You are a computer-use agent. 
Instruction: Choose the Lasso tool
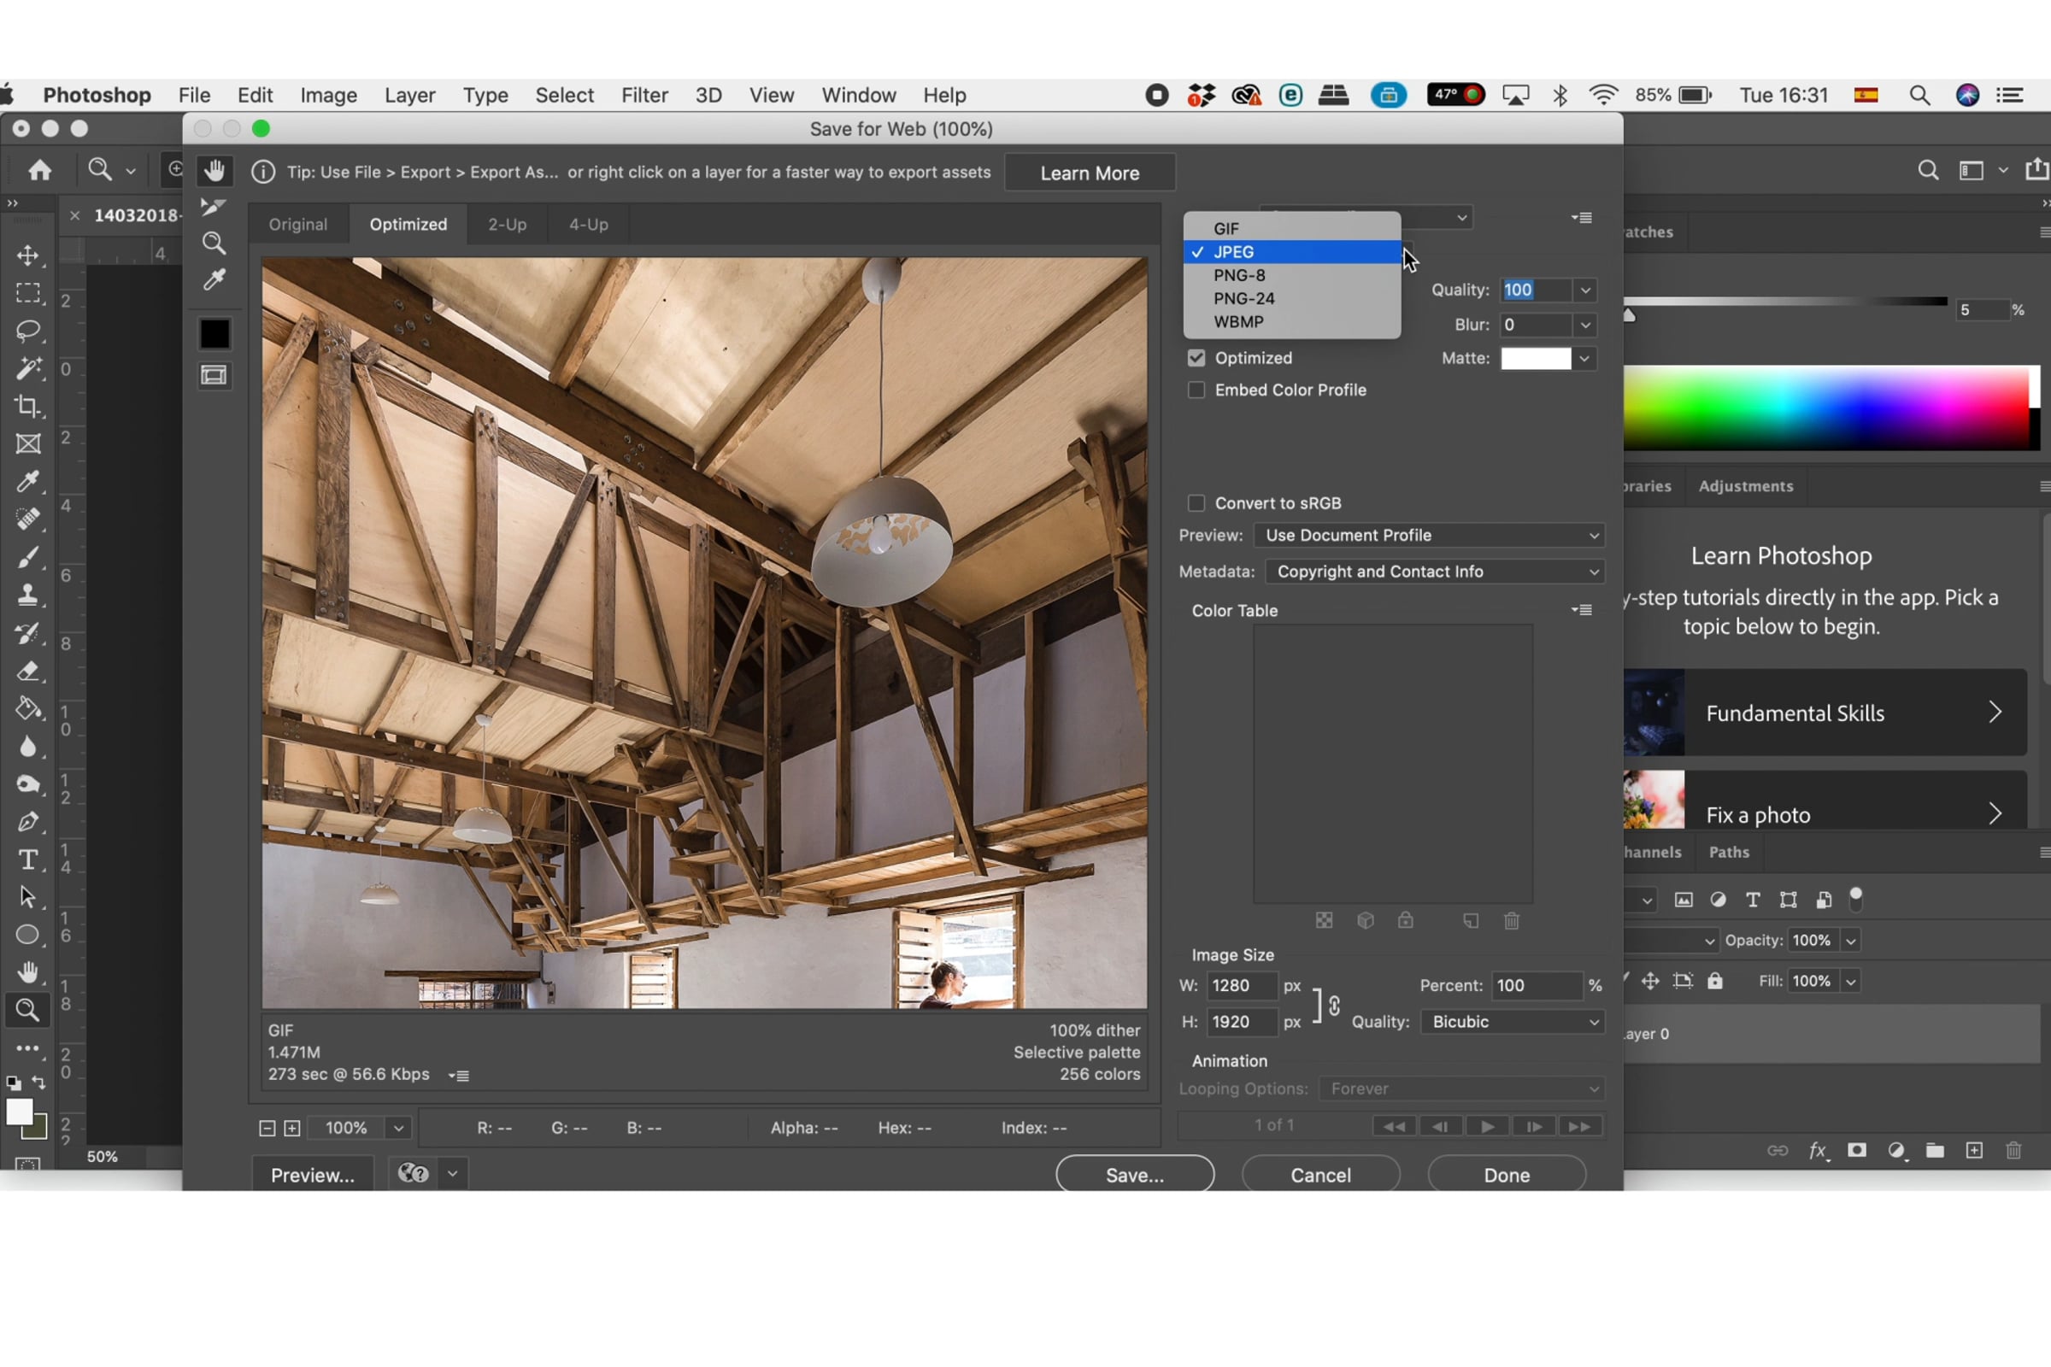click(28, 331)
